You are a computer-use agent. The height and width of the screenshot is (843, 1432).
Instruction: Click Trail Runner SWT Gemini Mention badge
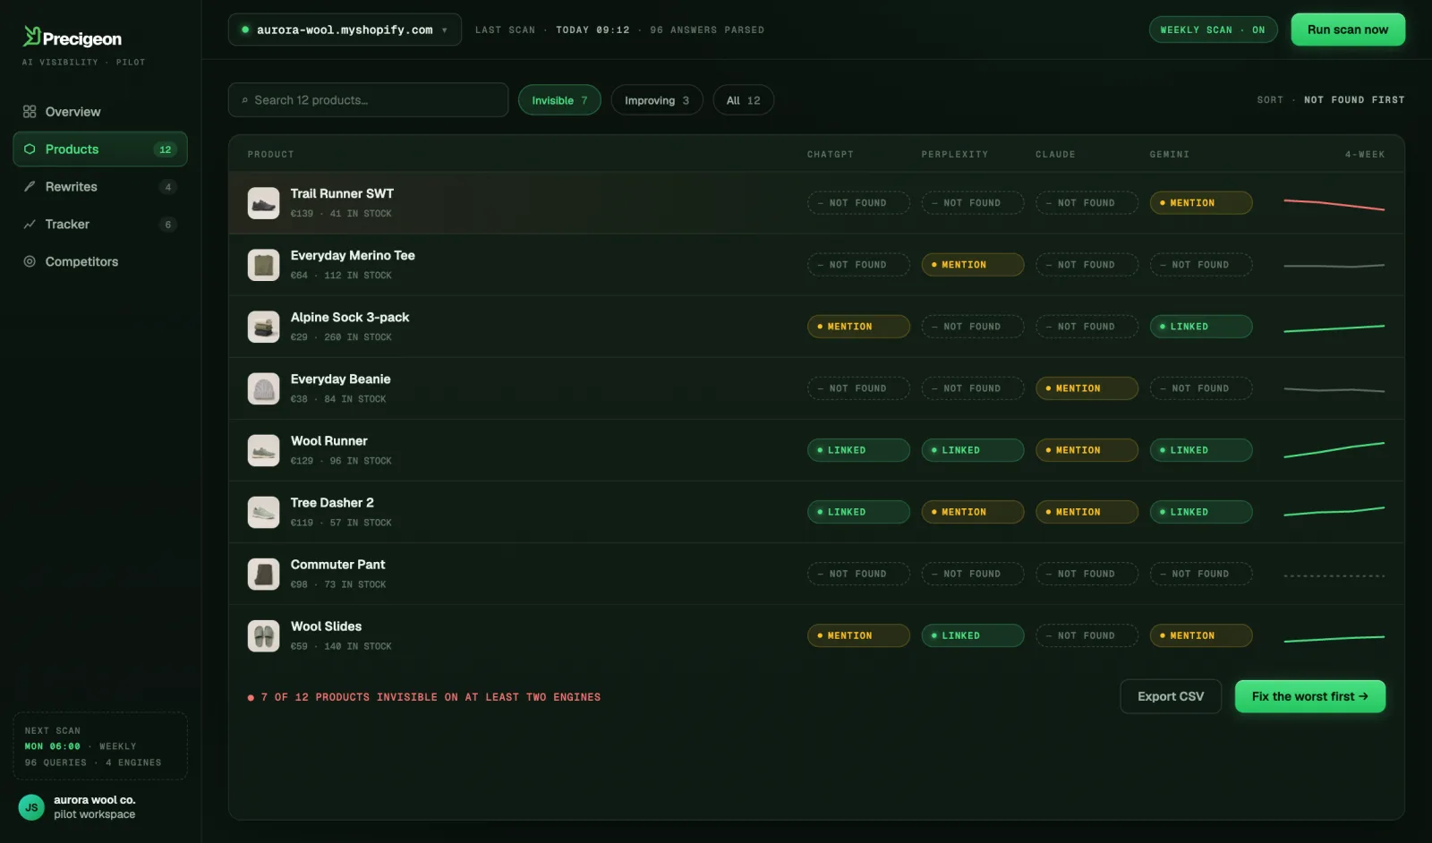(1201, 203)
